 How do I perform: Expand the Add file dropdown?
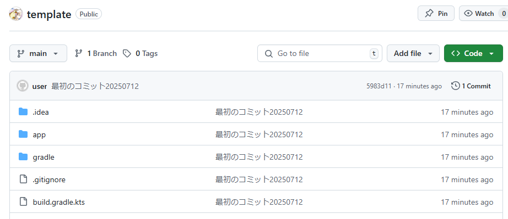[x=413, y=53]
